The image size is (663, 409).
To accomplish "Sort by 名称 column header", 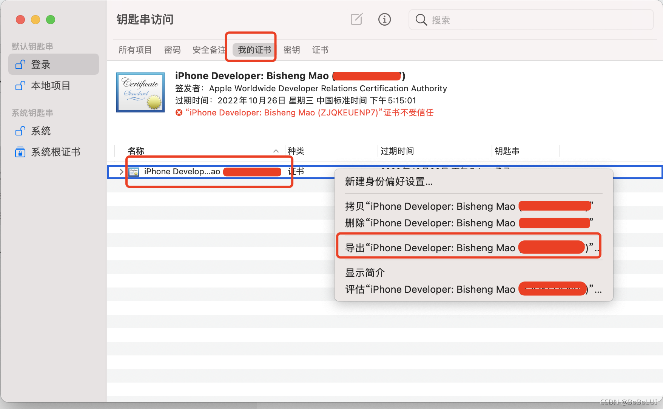I will 136,151.
